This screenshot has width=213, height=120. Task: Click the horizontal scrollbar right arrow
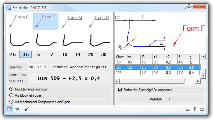(x=198, y=81)
